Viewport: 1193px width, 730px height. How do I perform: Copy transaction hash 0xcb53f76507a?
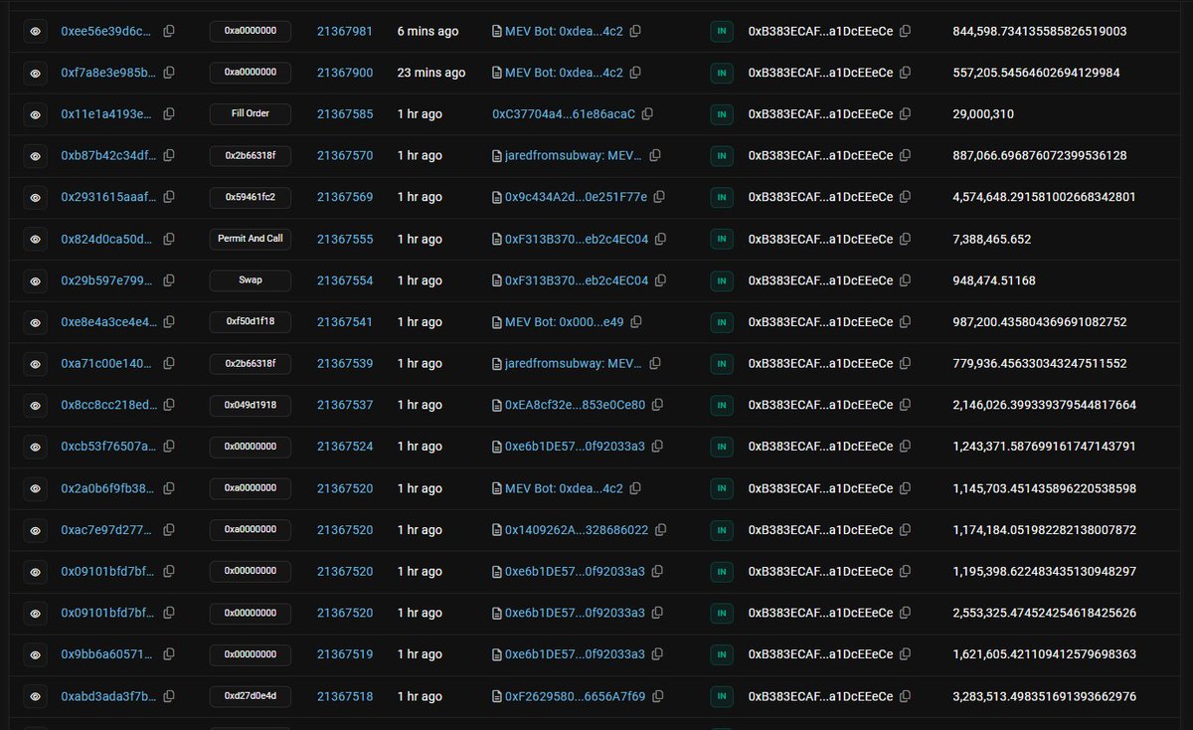tap(169, 448)
